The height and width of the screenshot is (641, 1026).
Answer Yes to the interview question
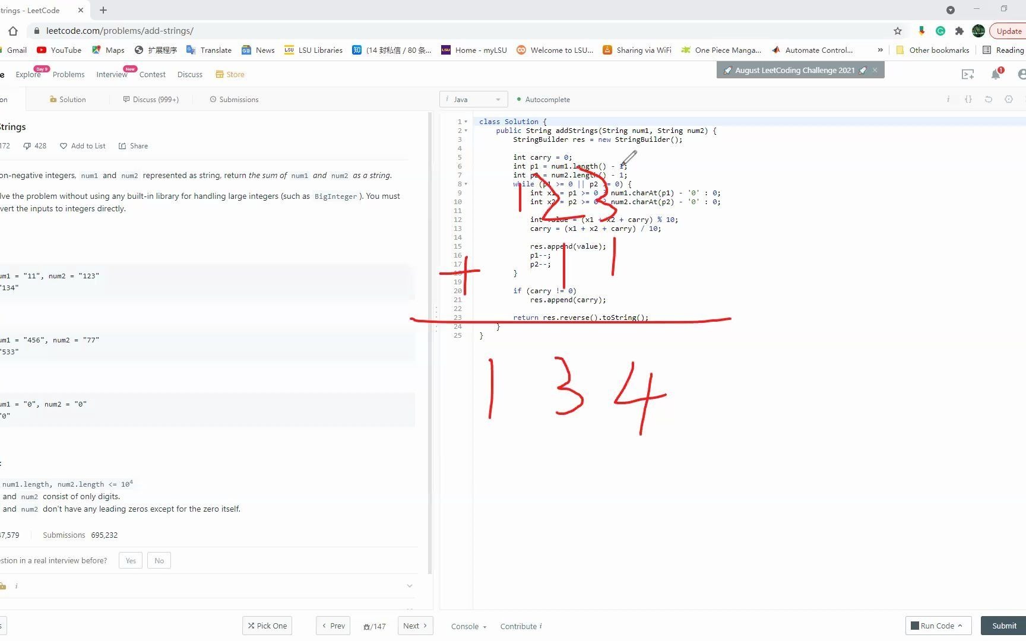point(131,560)
